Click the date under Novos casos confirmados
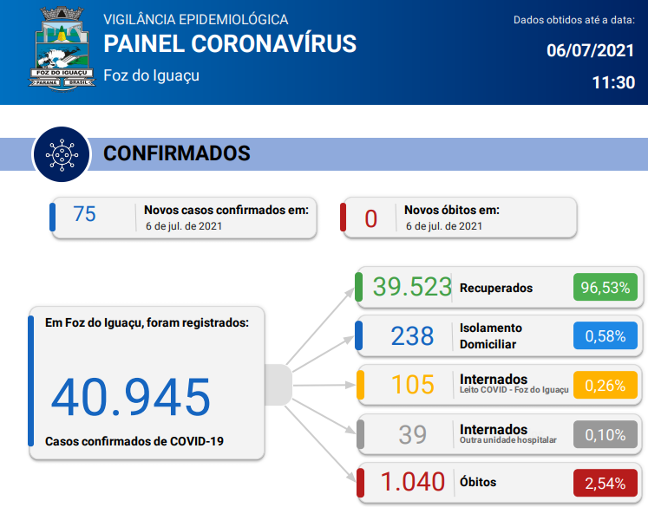 tap(184, 226)
